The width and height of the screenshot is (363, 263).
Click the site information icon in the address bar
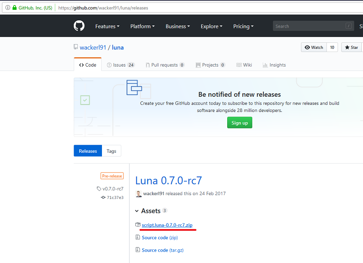[8, 8]
